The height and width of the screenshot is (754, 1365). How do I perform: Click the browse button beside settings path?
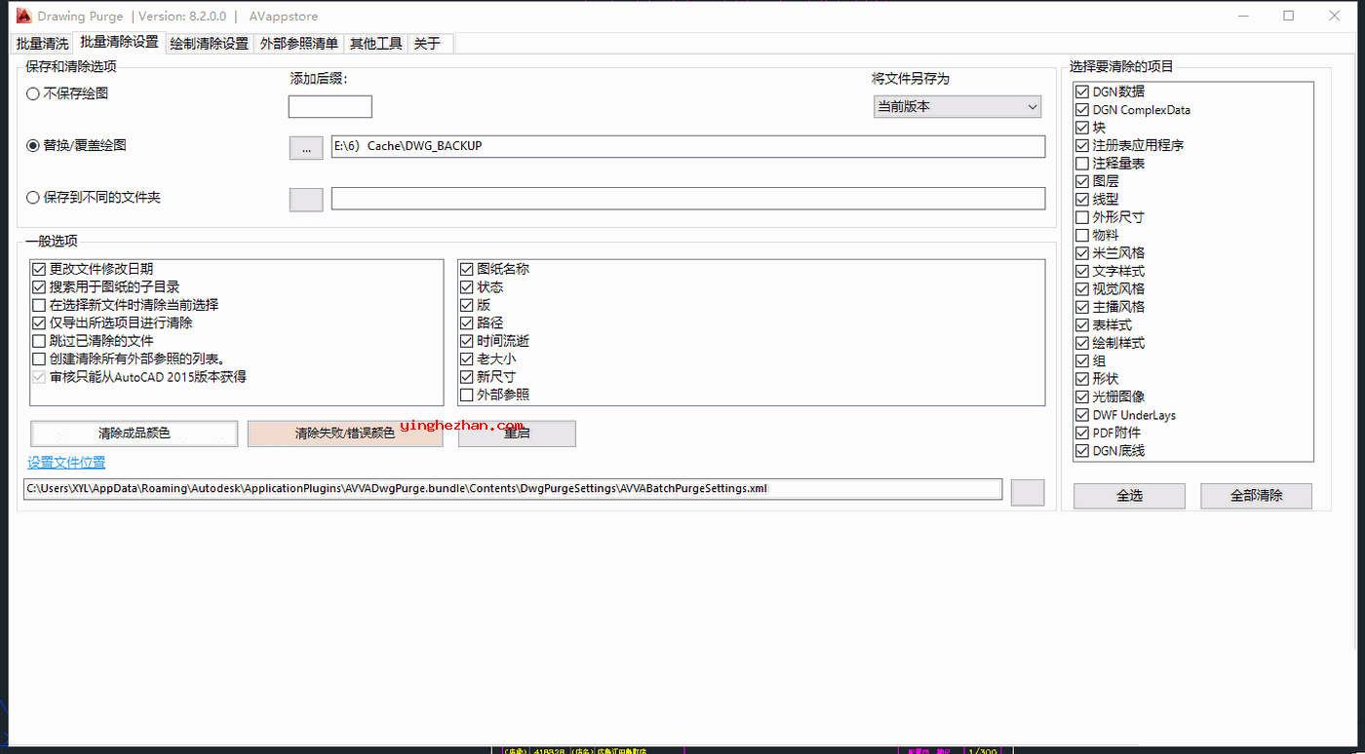point(1028,492)
